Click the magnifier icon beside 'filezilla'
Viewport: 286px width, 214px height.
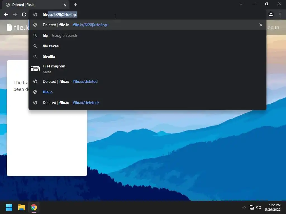35,57
